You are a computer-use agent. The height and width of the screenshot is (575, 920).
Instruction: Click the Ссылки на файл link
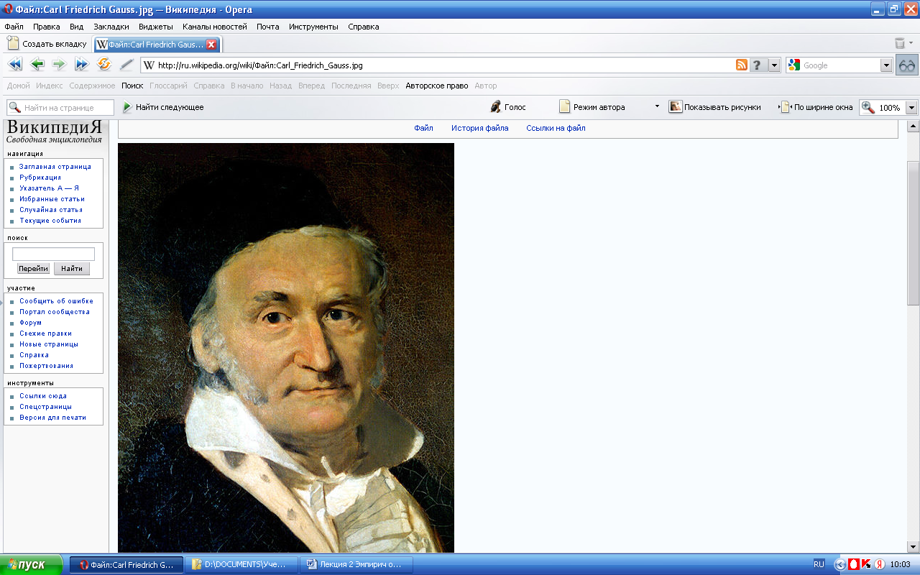click(x=556, y=128)
